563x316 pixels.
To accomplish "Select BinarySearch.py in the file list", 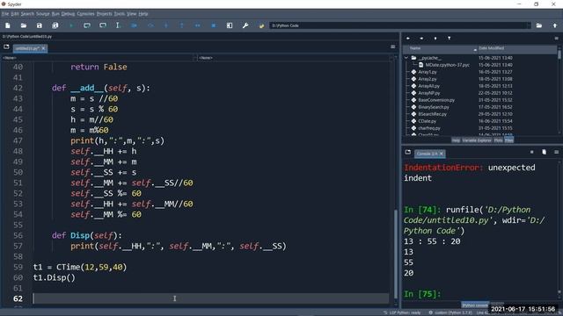I will click(434, 107).
